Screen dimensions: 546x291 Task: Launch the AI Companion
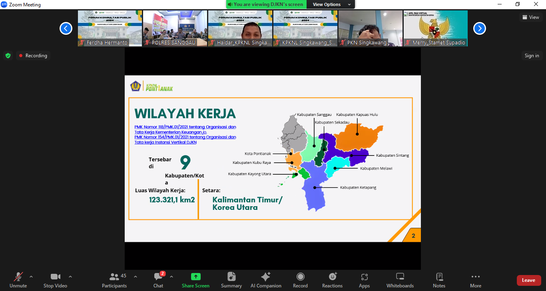point(266,280)
